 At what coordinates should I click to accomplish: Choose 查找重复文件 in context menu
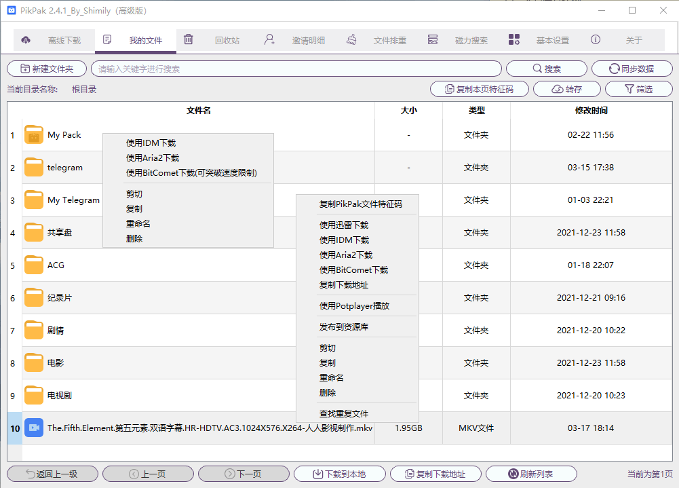click(344, 414)
